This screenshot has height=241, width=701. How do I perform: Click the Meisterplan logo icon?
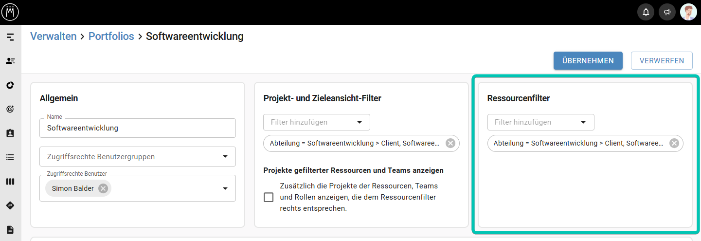(x=10, y=12)
